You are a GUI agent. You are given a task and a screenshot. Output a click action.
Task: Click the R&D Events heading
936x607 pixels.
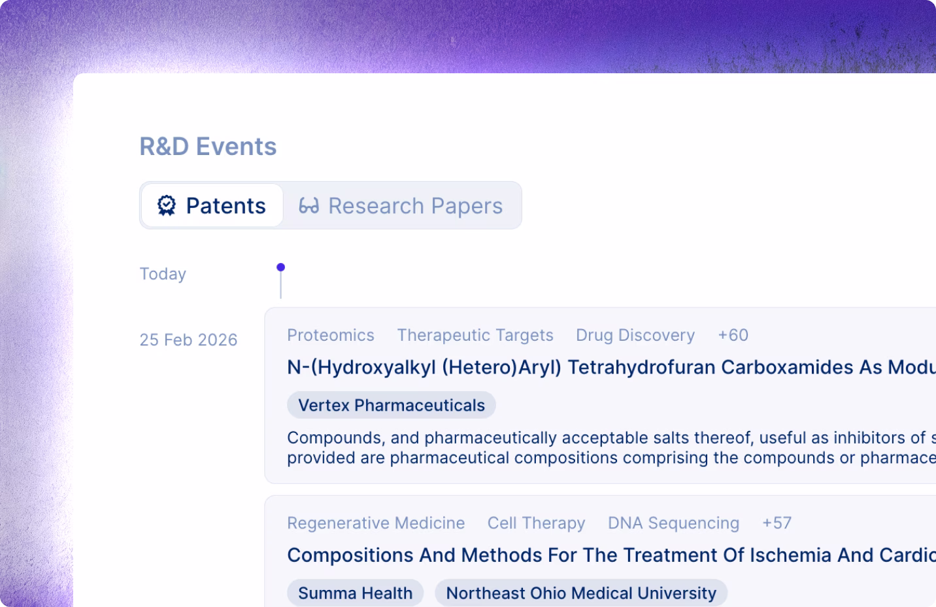208,147
